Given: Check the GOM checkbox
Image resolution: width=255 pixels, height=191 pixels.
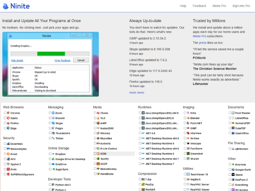Looking at the screenshot, I should (x=95, y=154).
